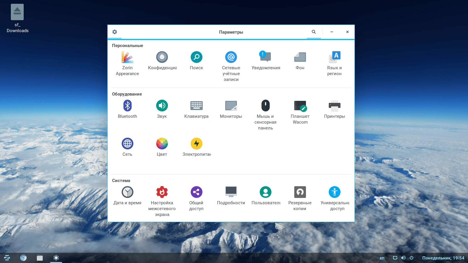This screenshot has height=263, width=468.
Task: Open the Files manager from taskbar
Action: click(40, 258)
